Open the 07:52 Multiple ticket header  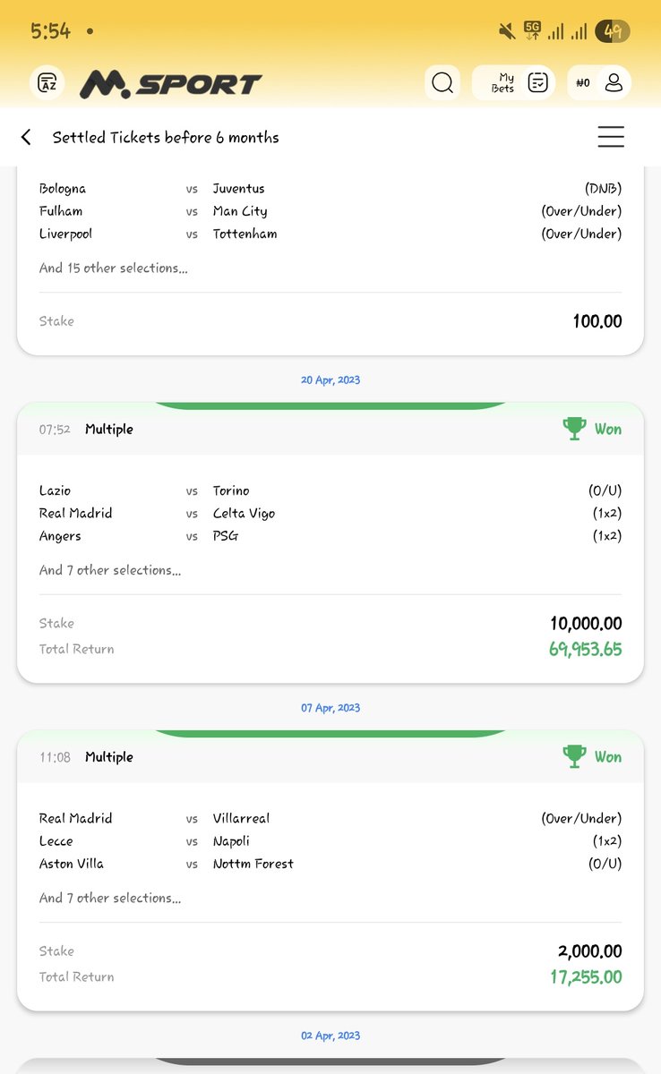click(330, 429)
